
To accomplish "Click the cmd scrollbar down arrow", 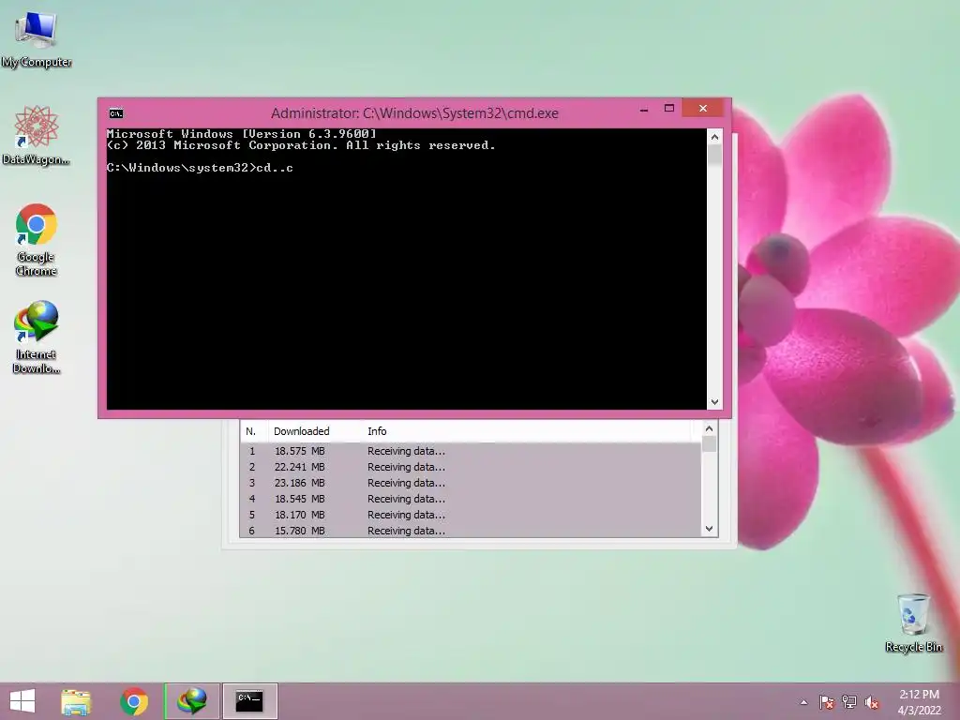I will (x=714, y=402).
